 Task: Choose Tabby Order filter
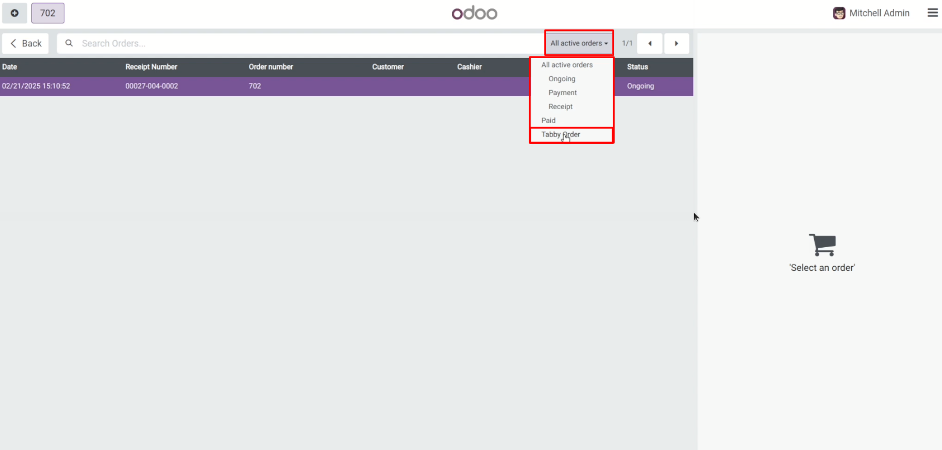coord(561,134)
